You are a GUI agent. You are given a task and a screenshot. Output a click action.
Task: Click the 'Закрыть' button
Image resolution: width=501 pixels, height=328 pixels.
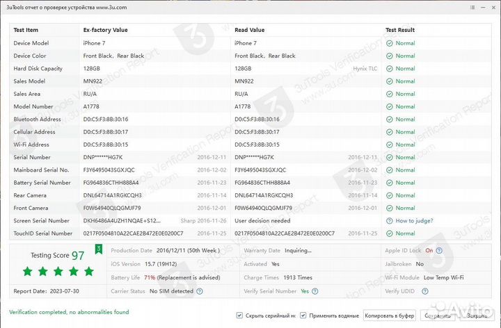pyautogui.click(x=477, y=315)
